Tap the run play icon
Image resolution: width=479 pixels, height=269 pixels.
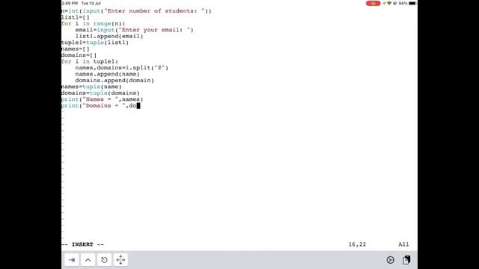point(390,260)
